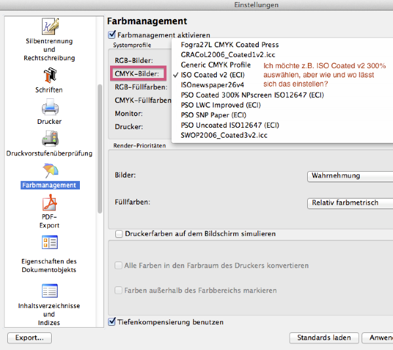Enable Druckerfarben auf dem Bildschirm simulieren

point(119,233)
